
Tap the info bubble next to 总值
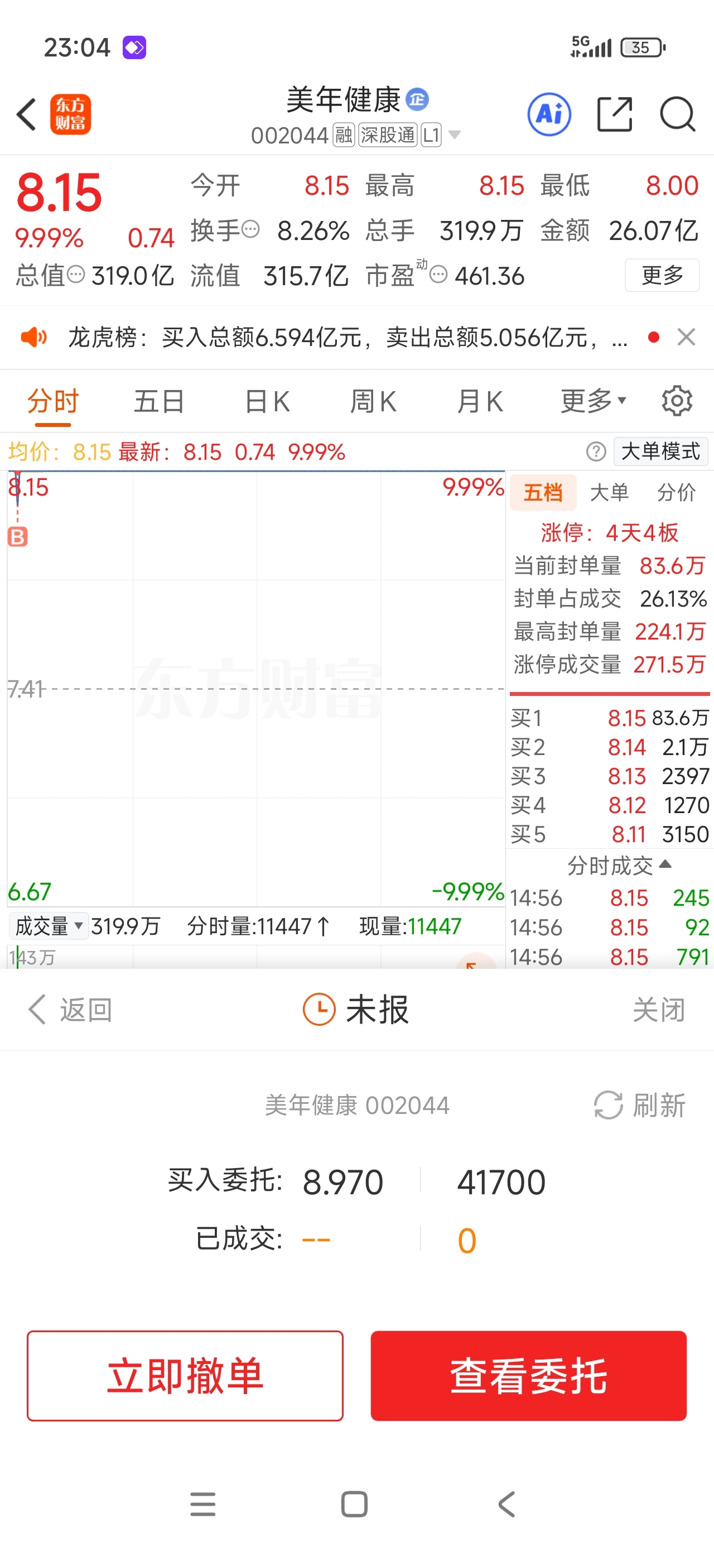tap(76, 275)
